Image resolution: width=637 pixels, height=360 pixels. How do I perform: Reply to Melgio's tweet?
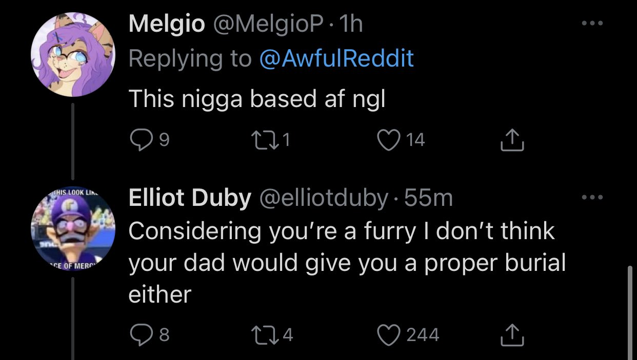click(x=139, y=139)
